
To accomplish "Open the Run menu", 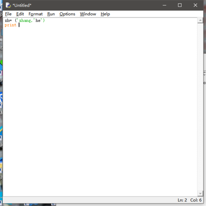I will (x=51, y=14).
